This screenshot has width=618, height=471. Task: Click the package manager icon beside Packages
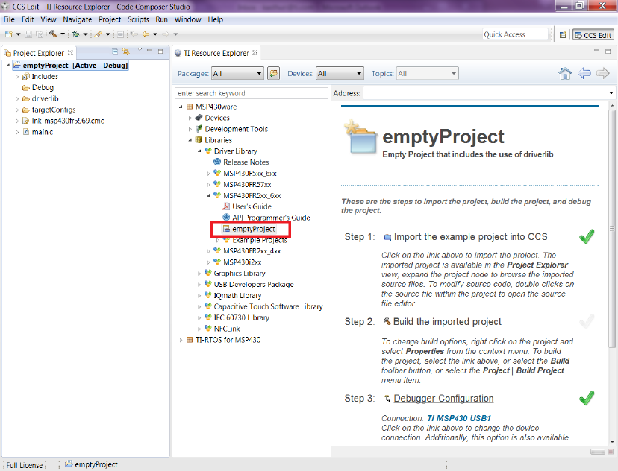[x=273, y=73]
